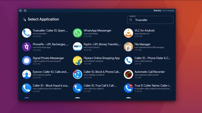Click Caller ID - Block fraud icon
202x113 pixels.
pyautogui.click(x=27, y=88)
